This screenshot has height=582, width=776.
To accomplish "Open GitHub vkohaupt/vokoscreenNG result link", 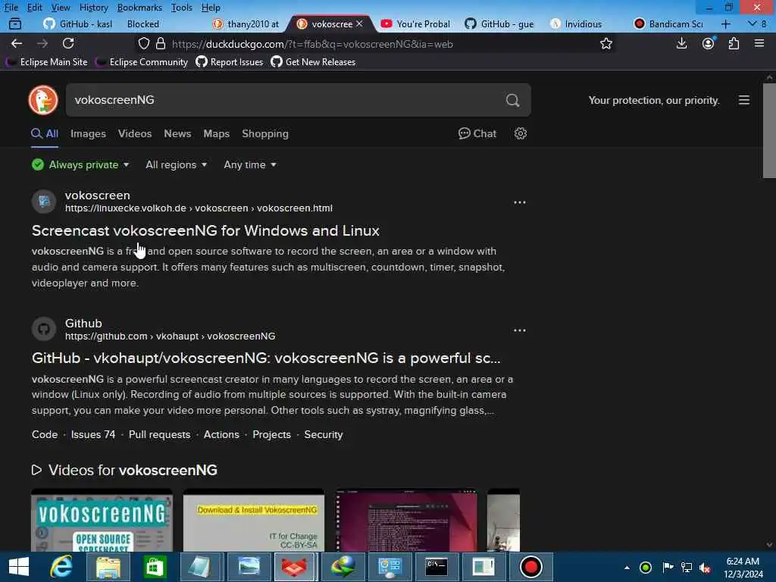I will pyautogui.click(x=266, y=358).
